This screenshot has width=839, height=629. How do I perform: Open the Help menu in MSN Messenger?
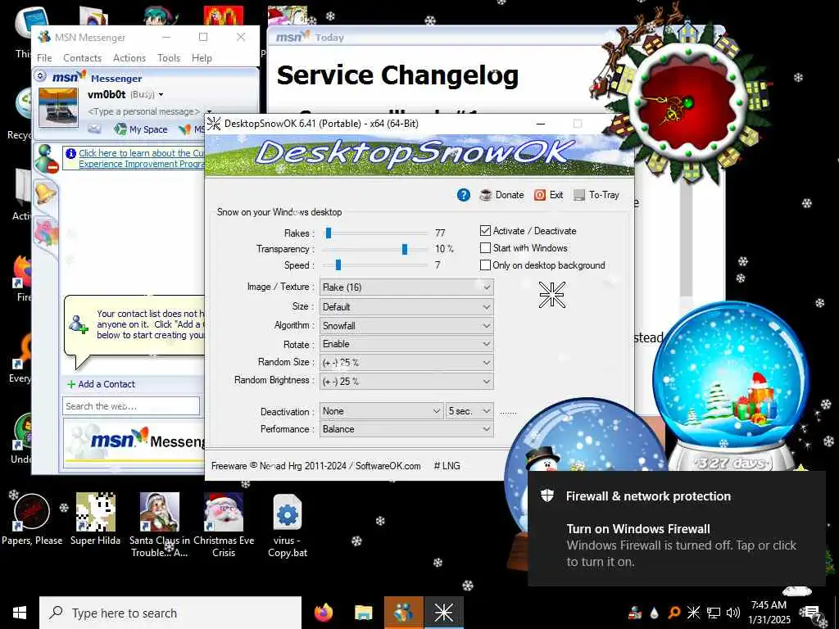[202, 58]
